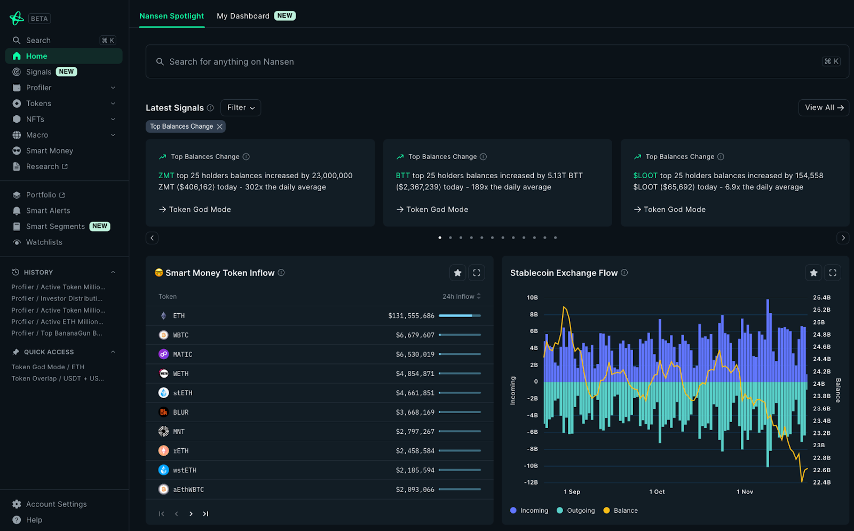Collapse the Quick Access section
The height and width of the screenshot is (531, 854).
coord(113,352)
